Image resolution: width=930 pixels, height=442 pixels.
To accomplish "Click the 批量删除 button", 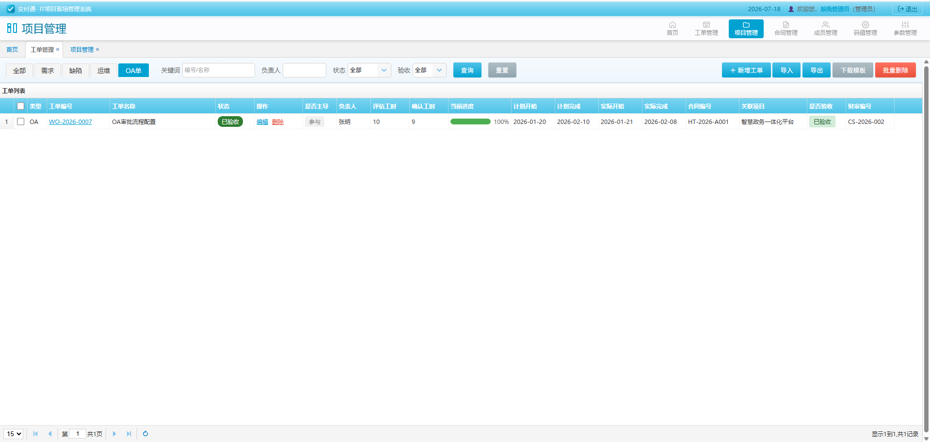I will click(x=895, y=70).
